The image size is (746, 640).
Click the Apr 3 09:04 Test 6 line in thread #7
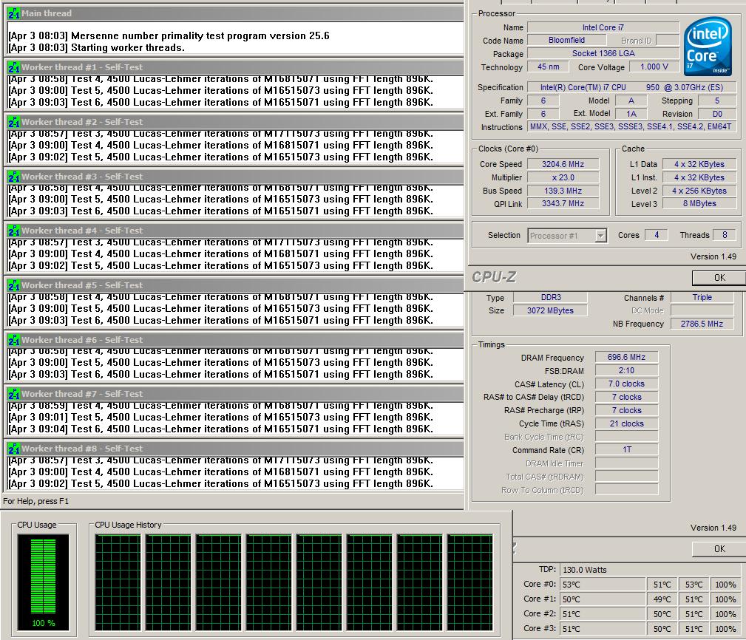pos(221,429)
